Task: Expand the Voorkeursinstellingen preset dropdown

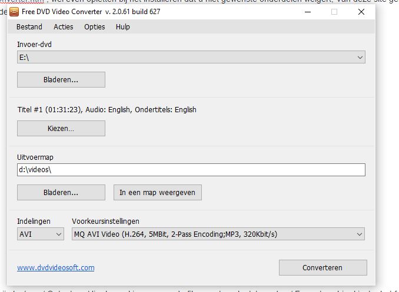Action: coord(218,234)
